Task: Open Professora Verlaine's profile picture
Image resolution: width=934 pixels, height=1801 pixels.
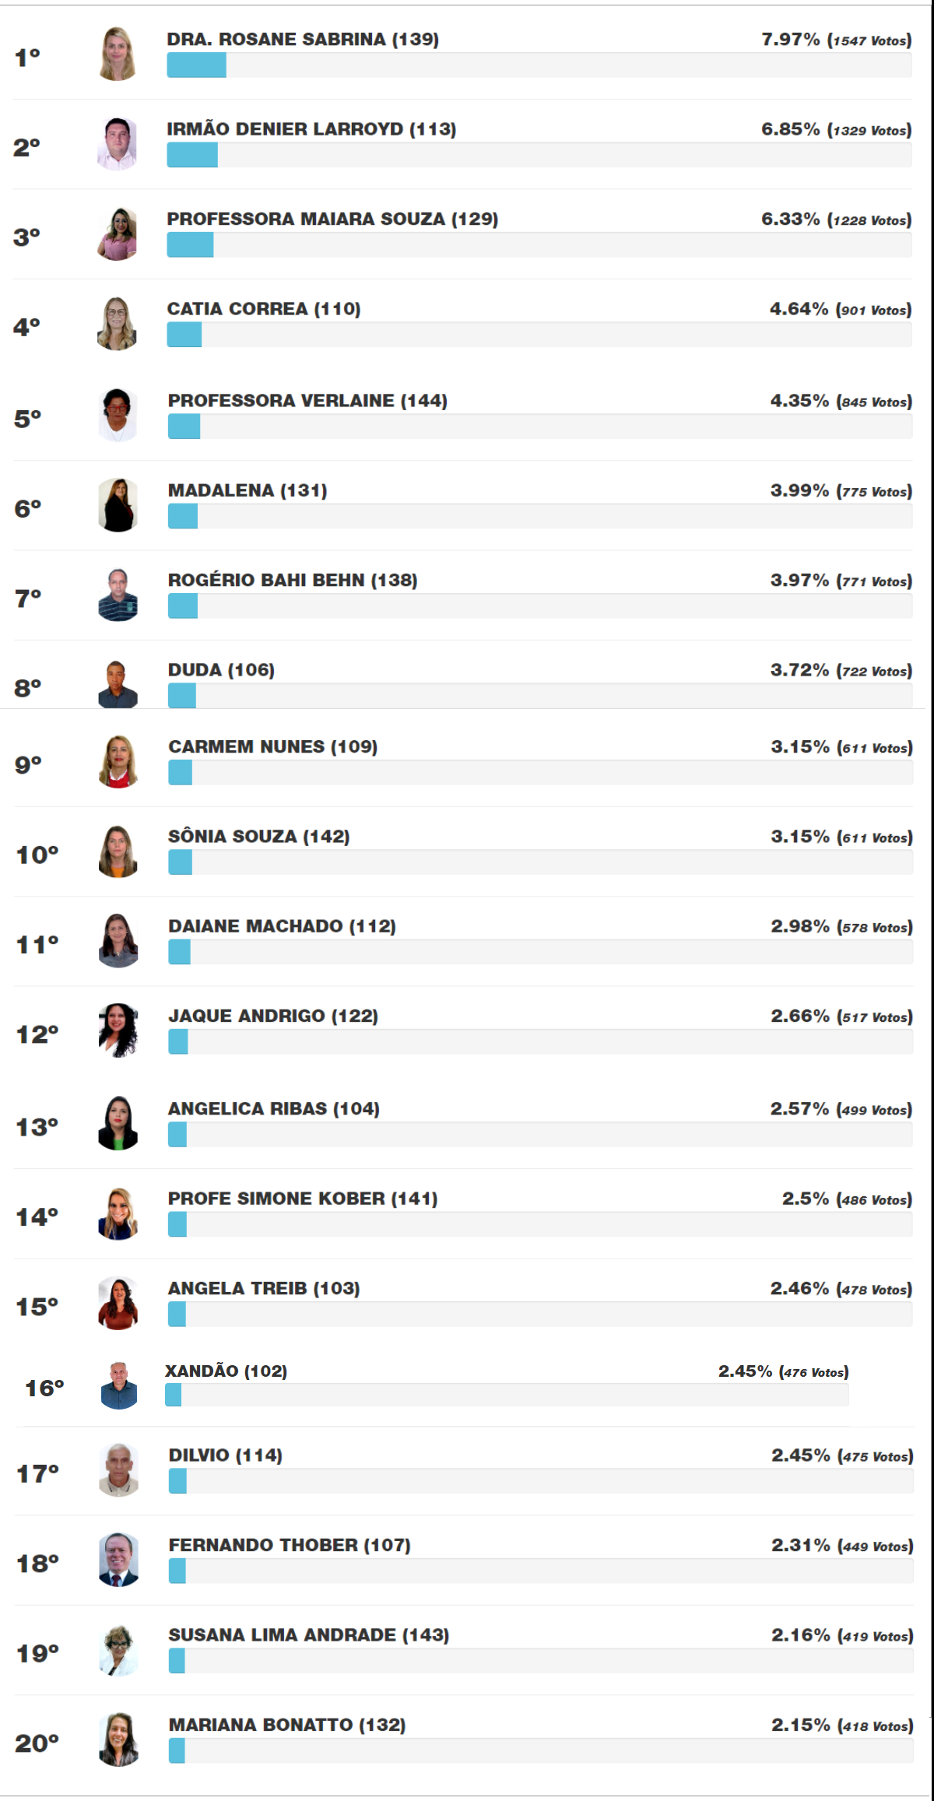Action: click(x=118, y=416)
